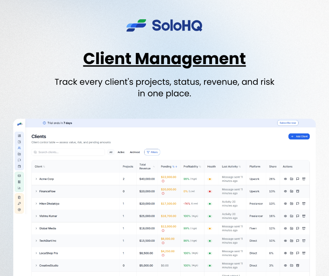Click the Subscribe now link
Screen dimensions: 329x276
288,123
